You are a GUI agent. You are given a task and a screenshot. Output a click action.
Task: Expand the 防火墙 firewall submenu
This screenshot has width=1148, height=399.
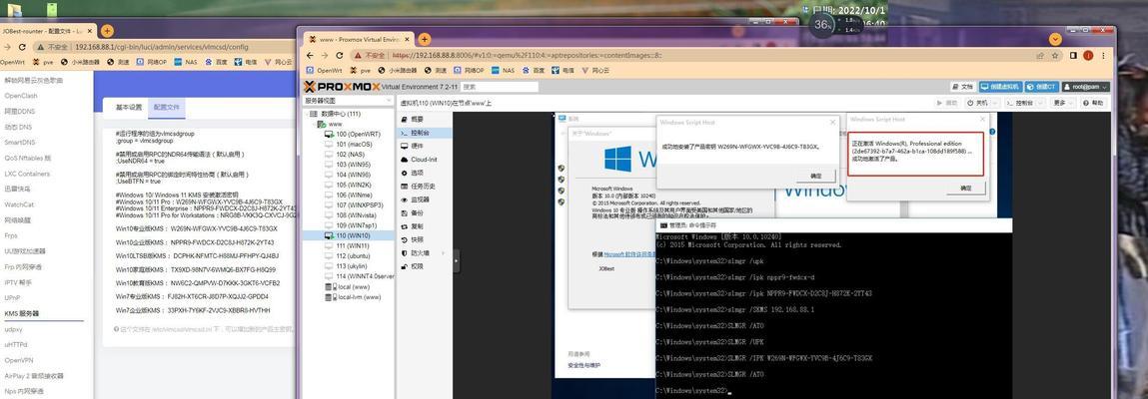click(445, 252)
